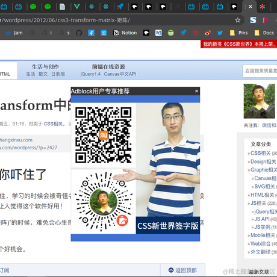This screenshot has width=277, height=277.
Task: Open the 前端在线资源 navigation heading
Action: (108, 67)
